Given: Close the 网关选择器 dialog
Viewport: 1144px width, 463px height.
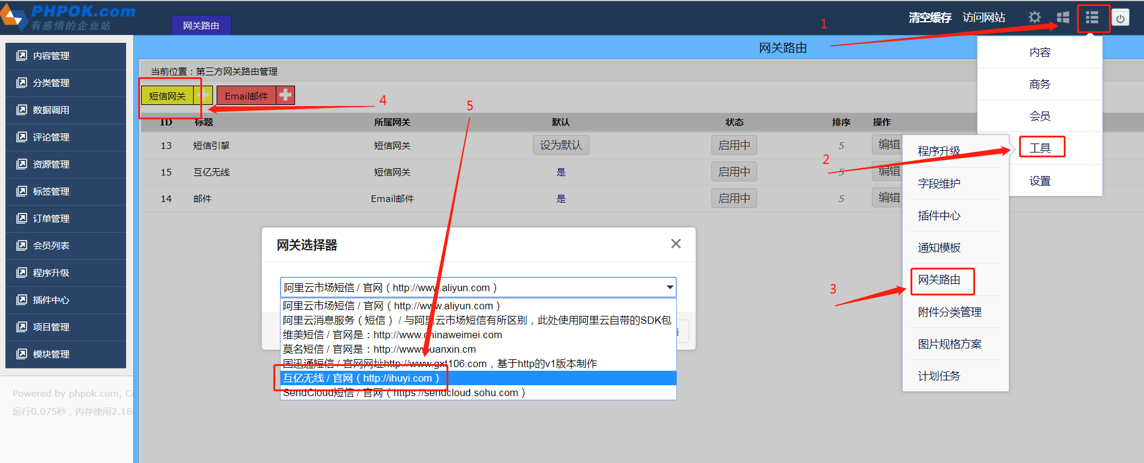Looking at the screenshot, I should (x=676, y=244).
